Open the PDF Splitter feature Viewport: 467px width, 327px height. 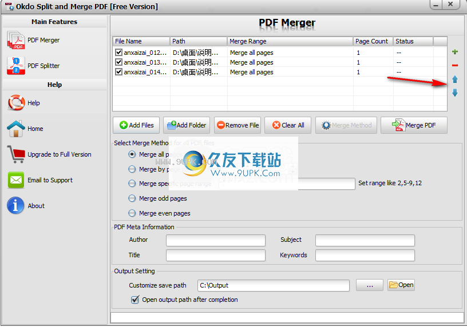point(33,66)
